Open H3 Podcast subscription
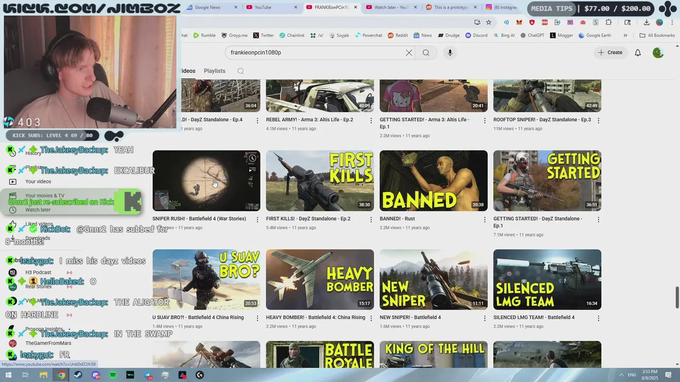 38,273
